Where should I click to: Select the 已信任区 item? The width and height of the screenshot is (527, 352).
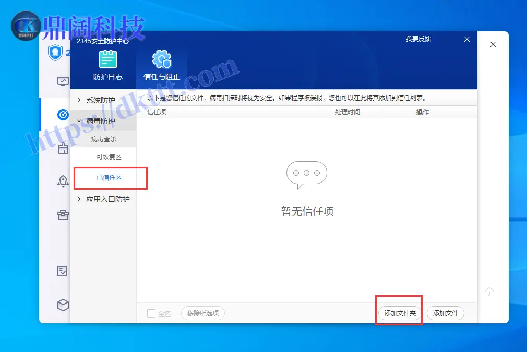coord(109,178)
